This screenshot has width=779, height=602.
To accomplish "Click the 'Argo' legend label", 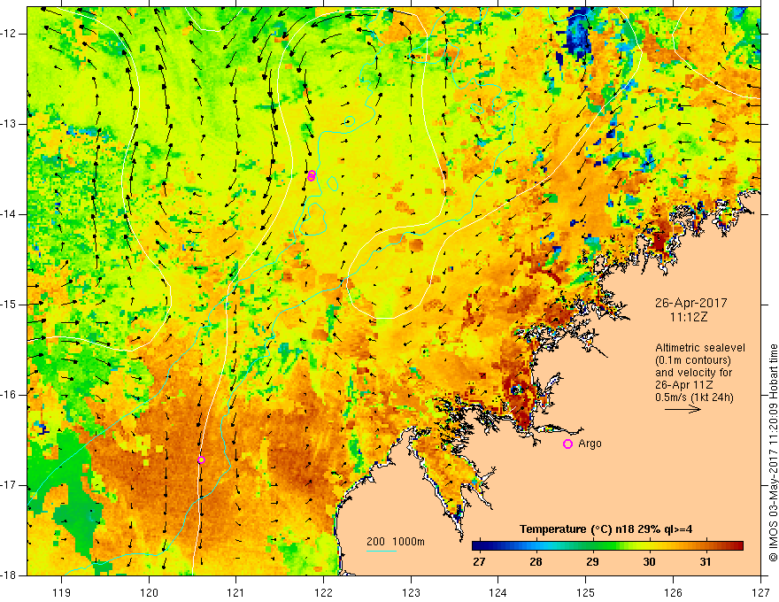I will click(590, 444).
